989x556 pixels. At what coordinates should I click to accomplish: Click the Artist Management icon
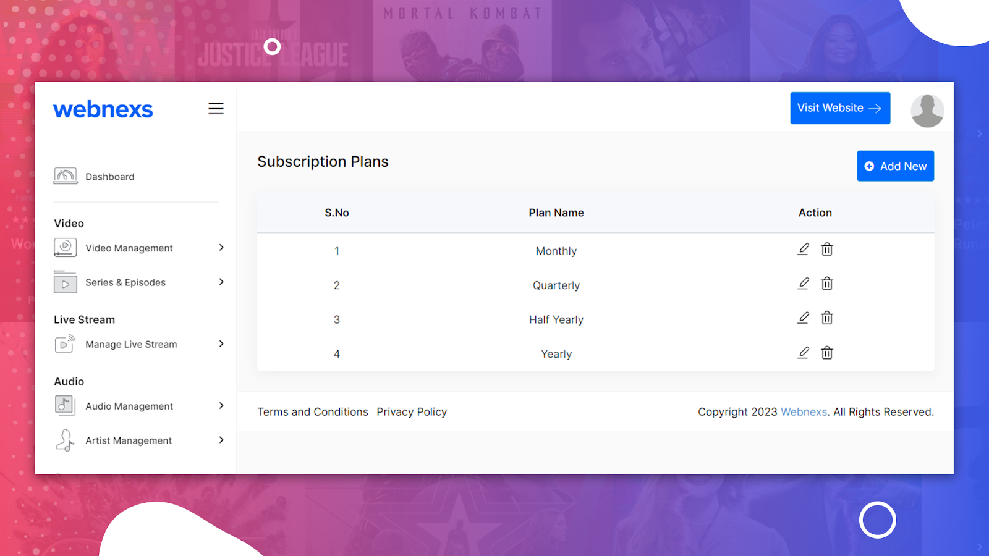point(66,440)
